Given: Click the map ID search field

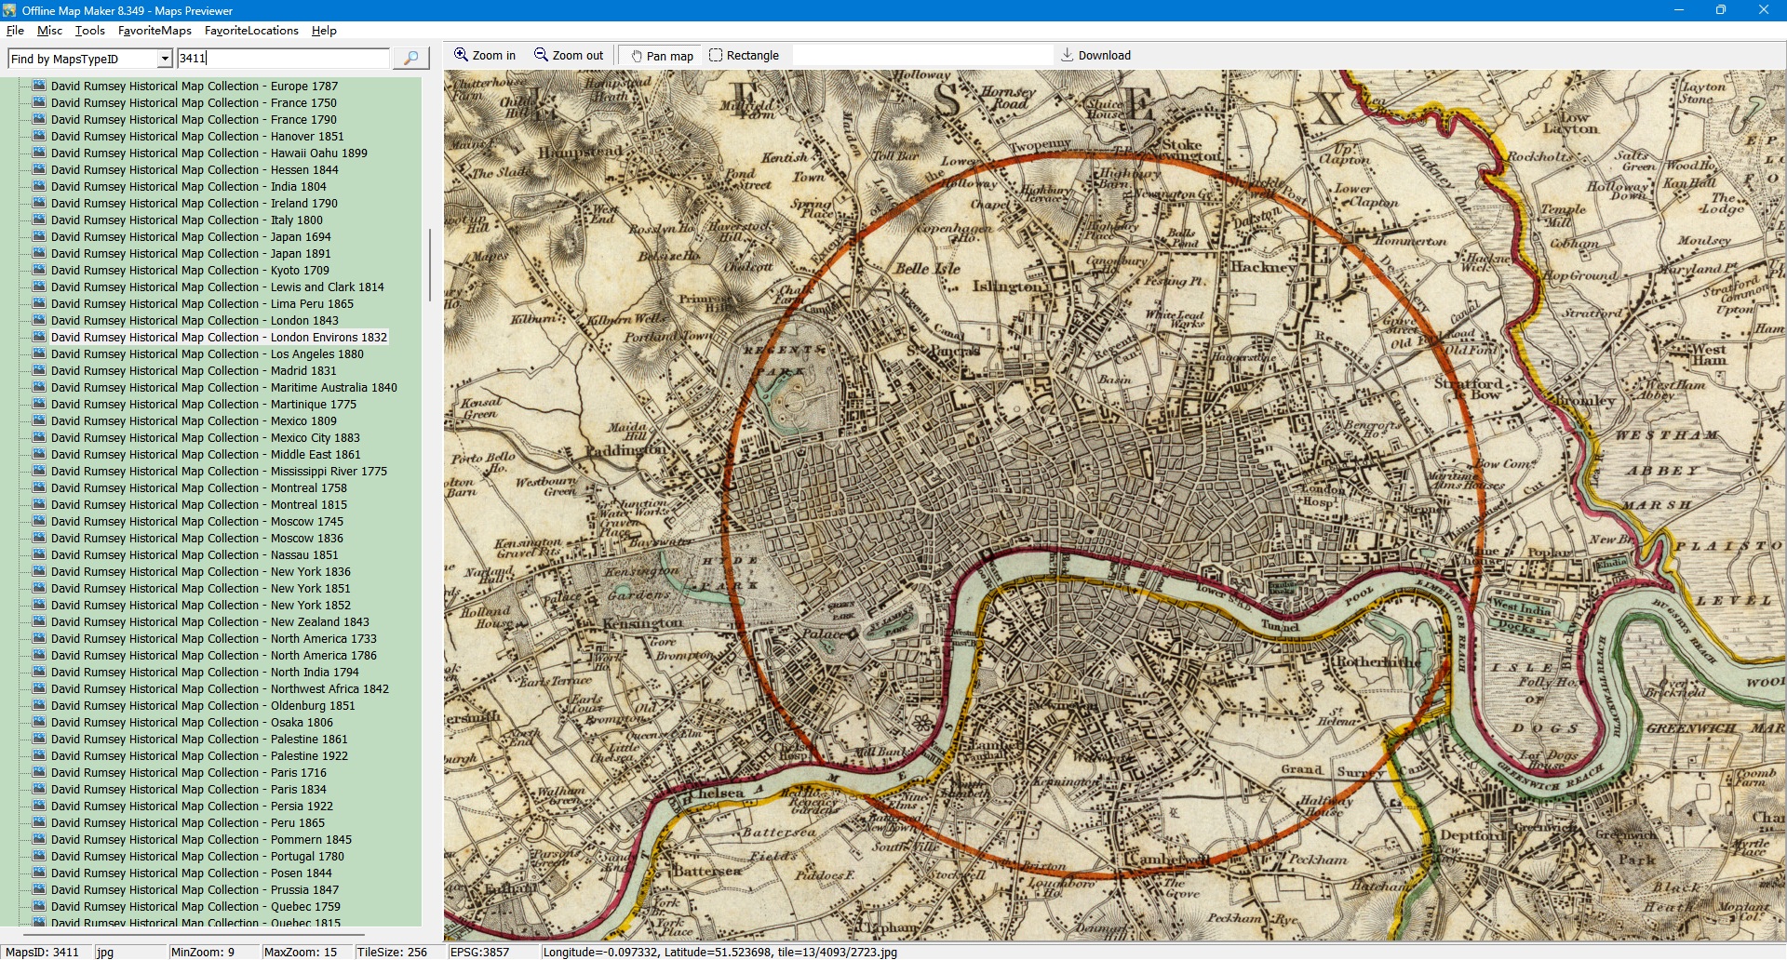Looking at the screenshot, I should [282, 59].
